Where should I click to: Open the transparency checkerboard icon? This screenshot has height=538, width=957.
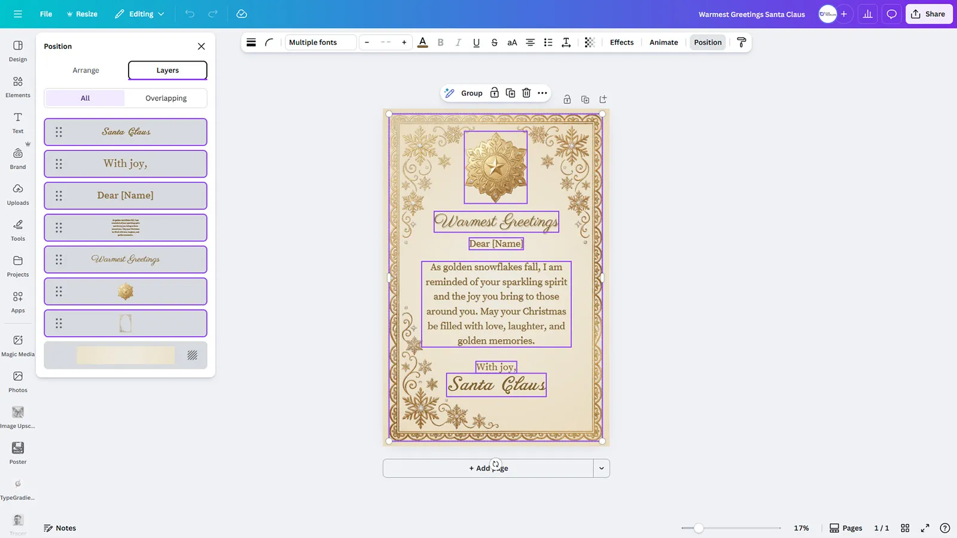coord(589,42)
